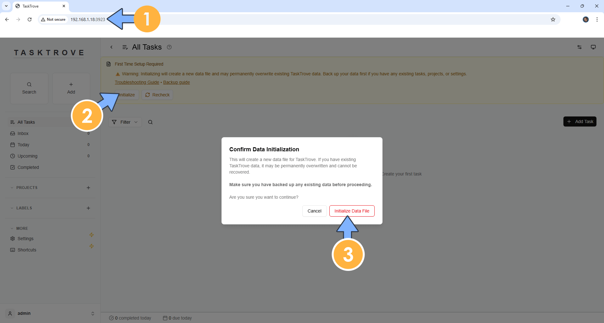This screenshot has height=323, width=604.
Task: Click the 0 due today status
Action: [177, 318]
